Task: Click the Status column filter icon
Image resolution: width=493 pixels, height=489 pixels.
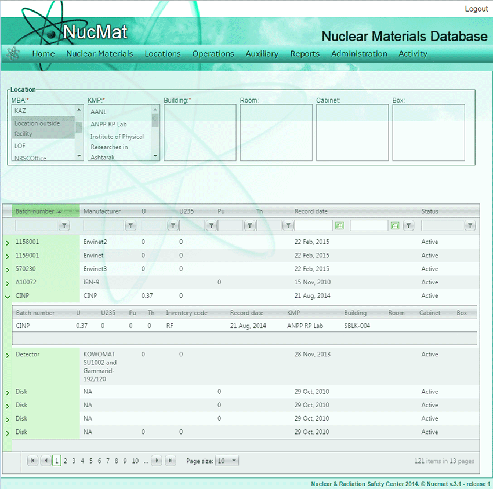Action: tap(470, 226)
